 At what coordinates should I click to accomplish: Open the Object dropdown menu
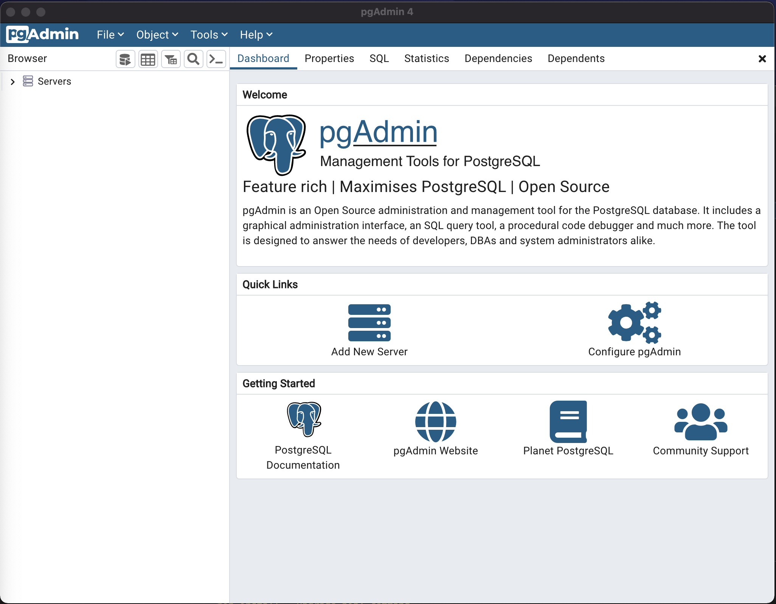tap(157, 34)
